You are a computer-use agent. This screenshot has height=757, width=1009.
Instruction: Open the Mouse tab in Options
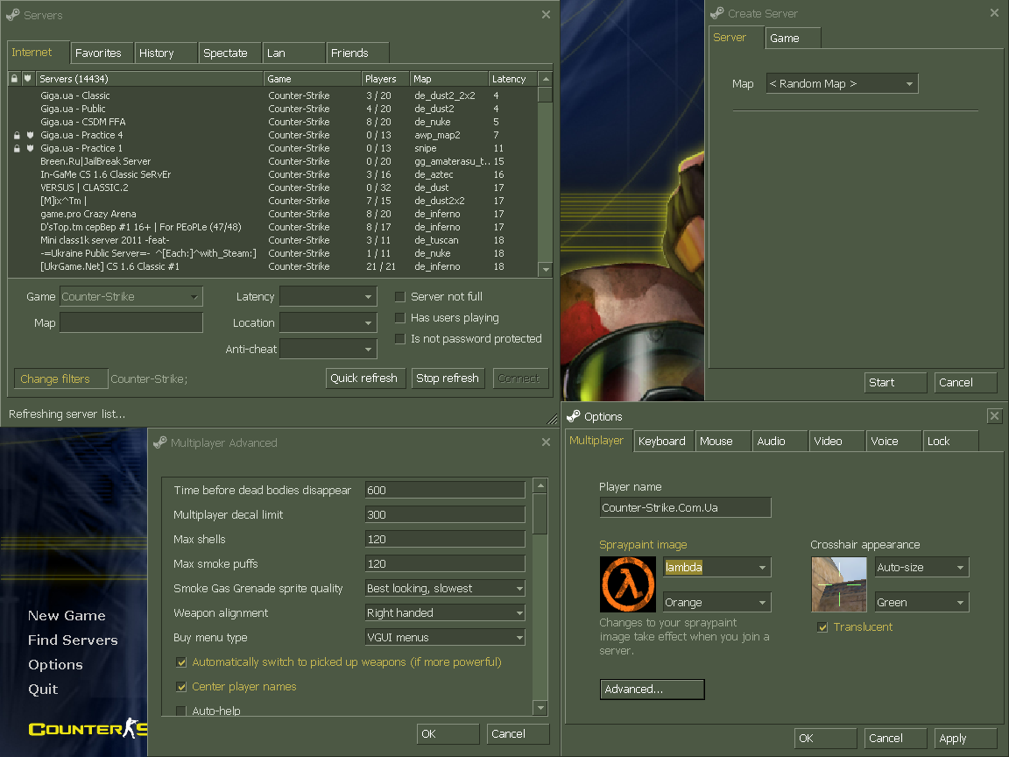coord(723,441)
